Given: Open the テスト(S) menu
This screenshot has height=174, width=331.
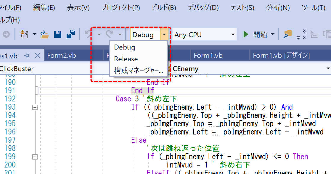Looking at the screenshot, I should pos(242,8).
